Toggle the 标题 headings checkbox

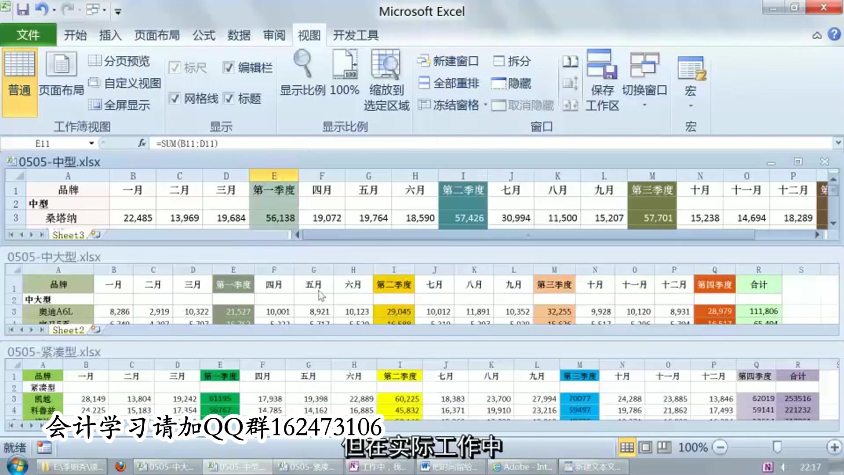point(228,99)
